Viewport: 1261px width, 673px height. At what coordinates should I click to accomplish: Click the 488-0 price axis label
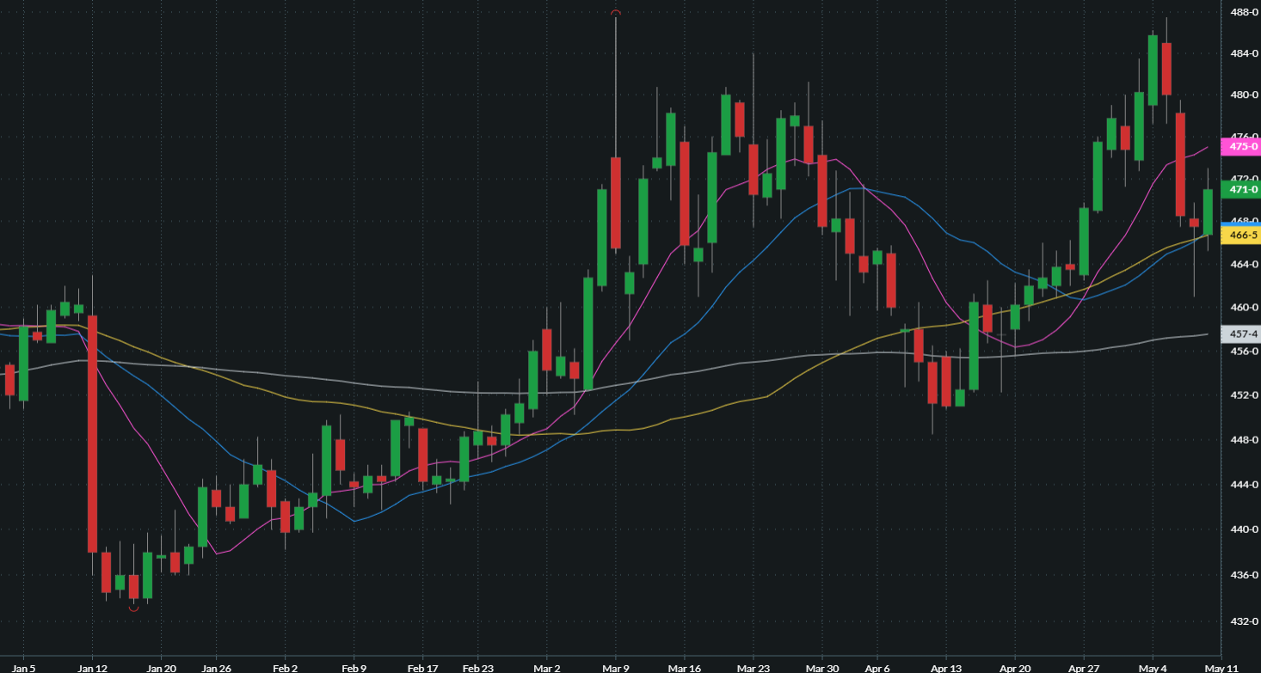(x=1244, y=12)
